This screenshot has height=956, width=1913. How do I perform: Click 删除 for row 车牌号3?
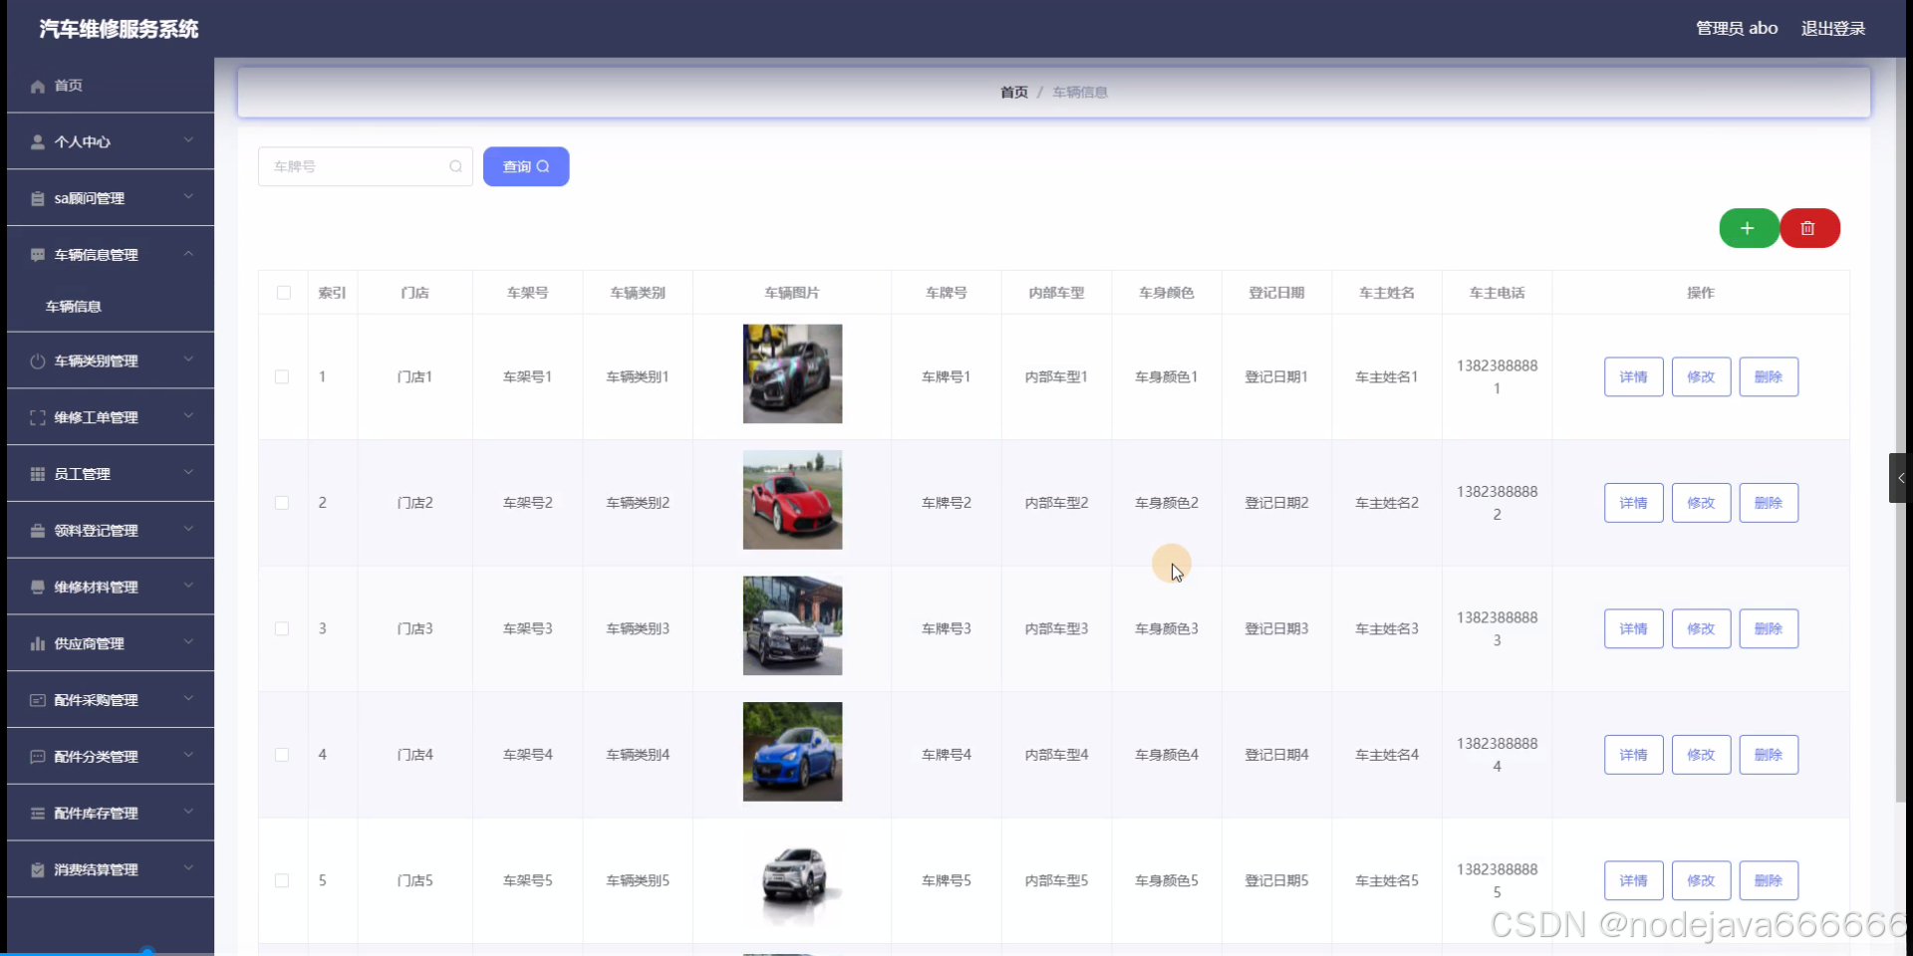pos(1769,629)
